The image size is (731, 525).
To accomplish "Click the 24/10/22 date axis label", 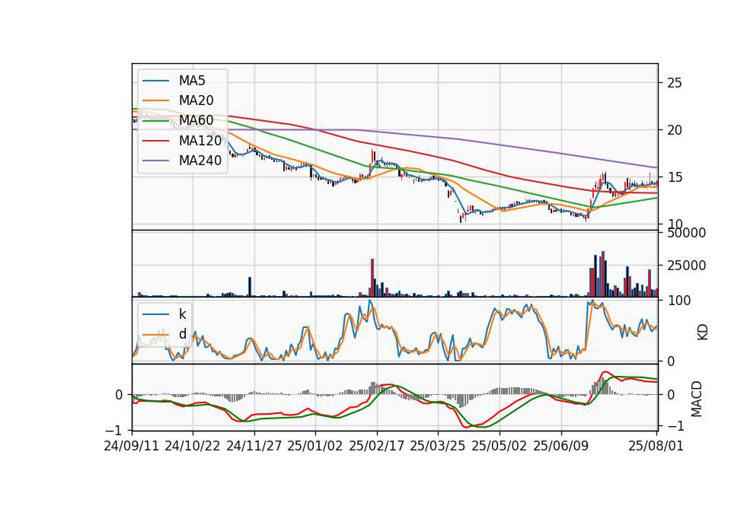I will point(193,446).
